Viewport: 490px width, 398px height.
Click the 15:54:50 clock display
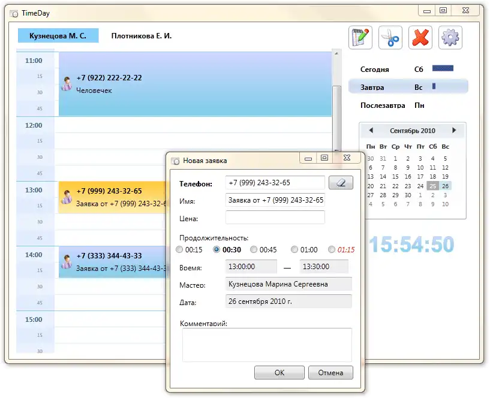tap(412, 245)
